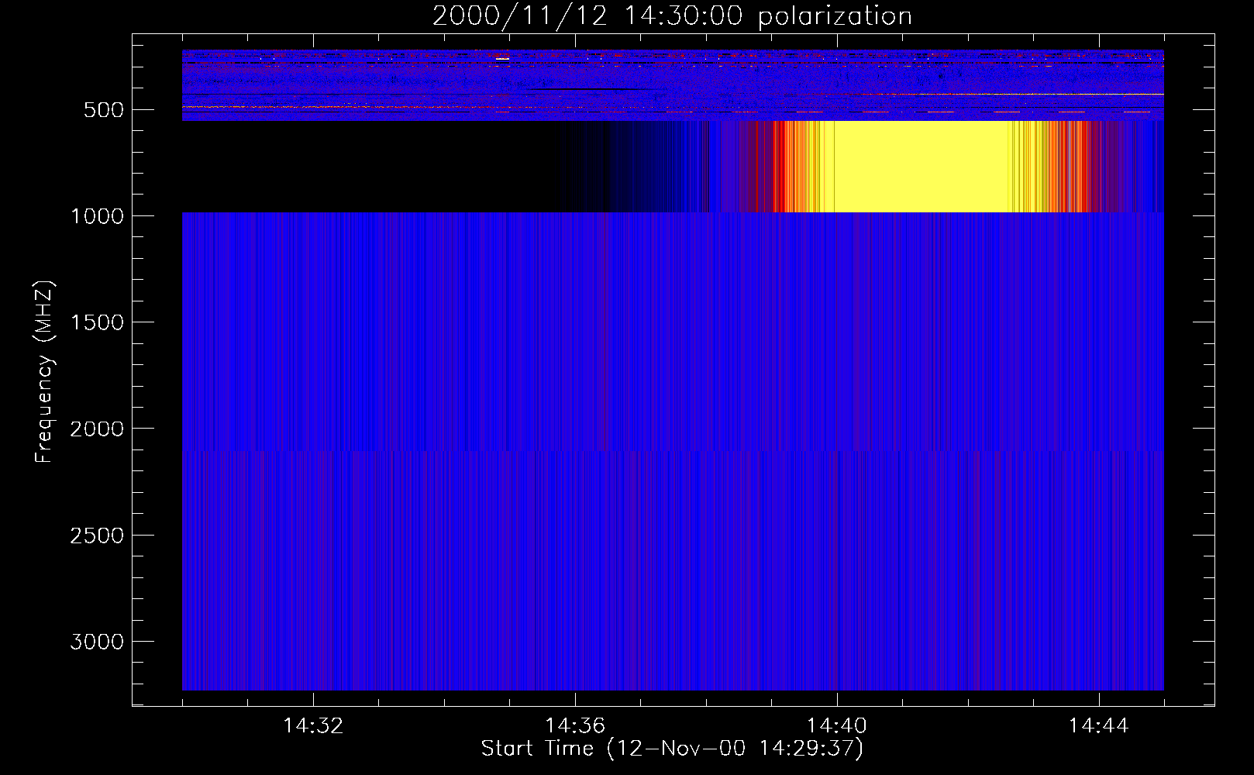Click the 'Frequency (MHZ)' axis title
1254x775 pixels.
[45, 372]
